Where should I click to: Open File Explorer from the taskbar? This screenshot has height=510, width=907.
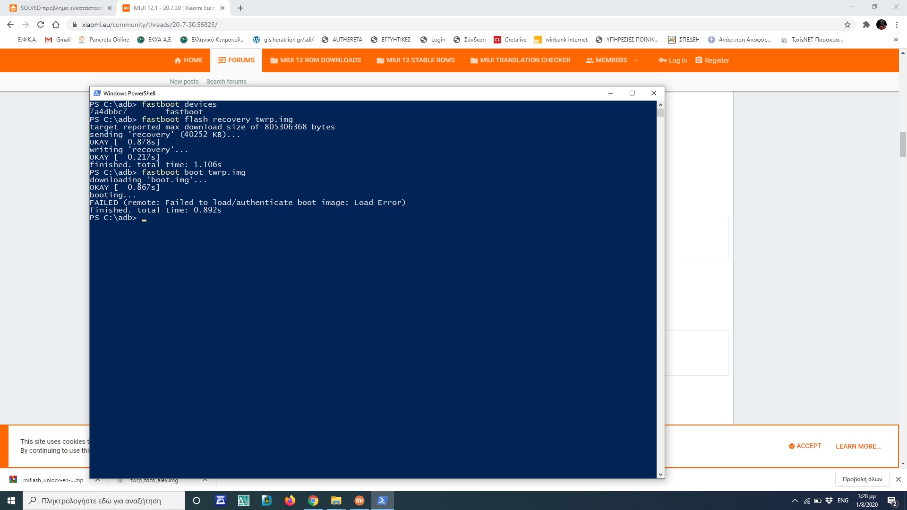pyautogui.click(x=336, y=501)
